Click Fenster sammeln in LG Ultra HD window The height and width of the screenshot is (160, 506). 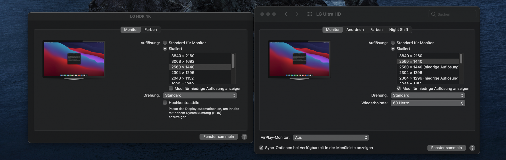pos(447,148)
